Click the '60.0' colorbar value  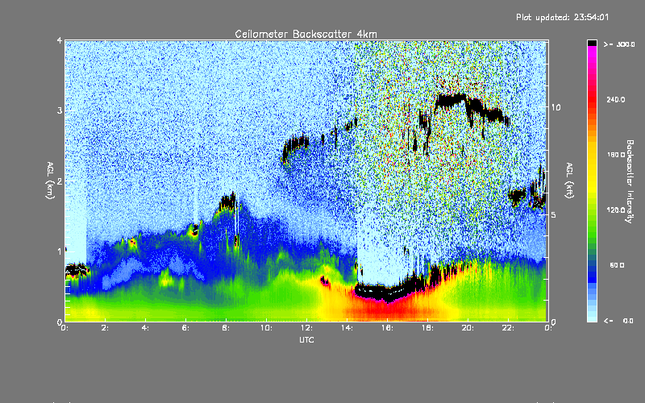point(617,266)
